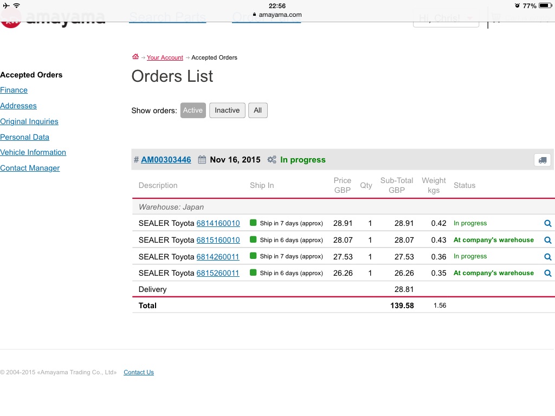Click the delivery truck icon button
555x416 pixels.
click(x=542, y=160)
